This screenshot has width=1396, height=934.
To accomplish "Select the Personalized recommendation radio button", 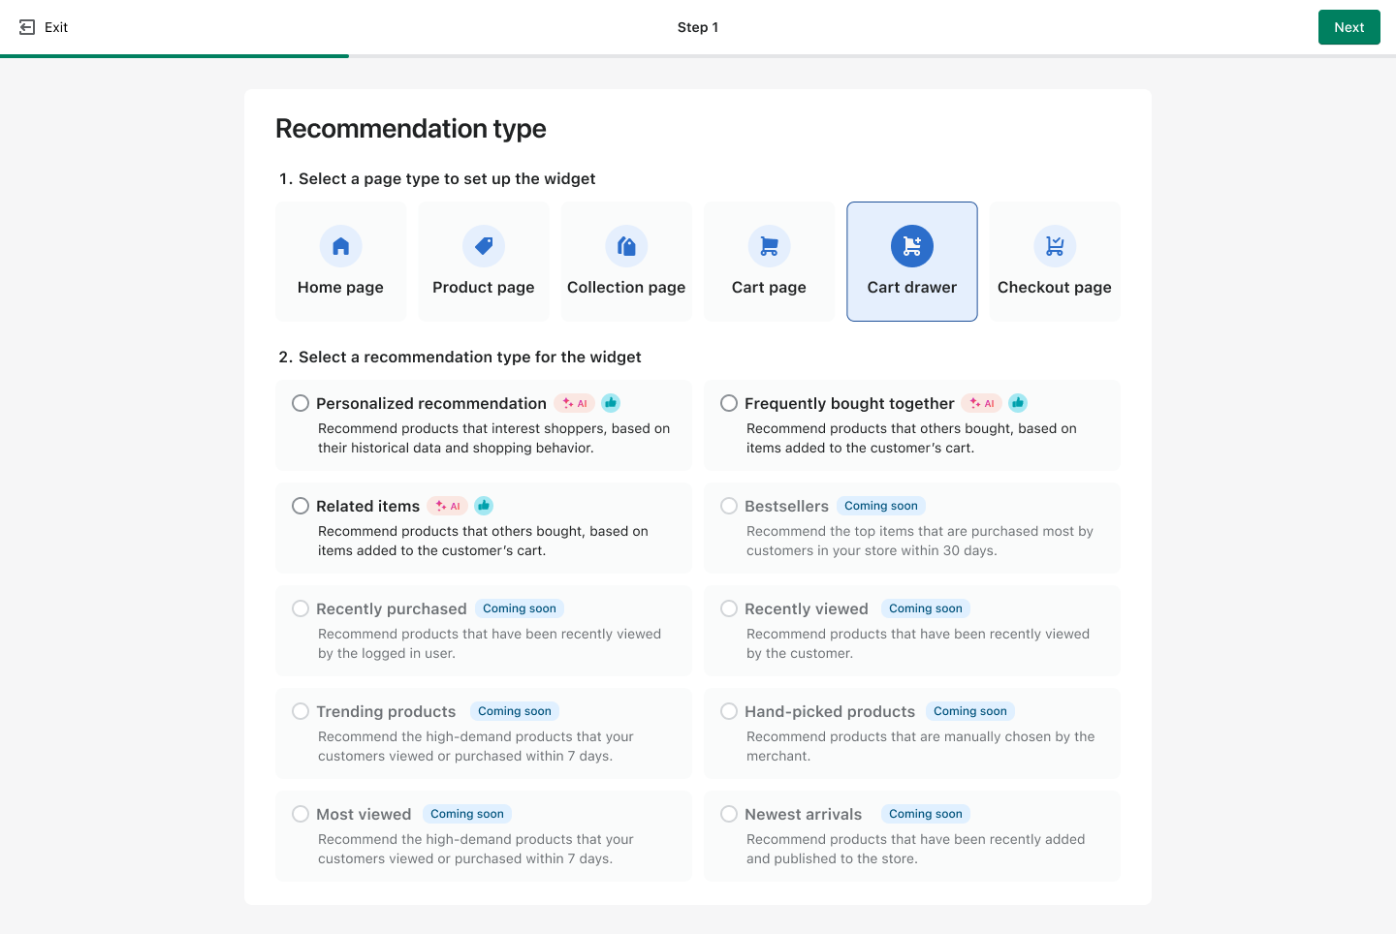I will 301,403.
